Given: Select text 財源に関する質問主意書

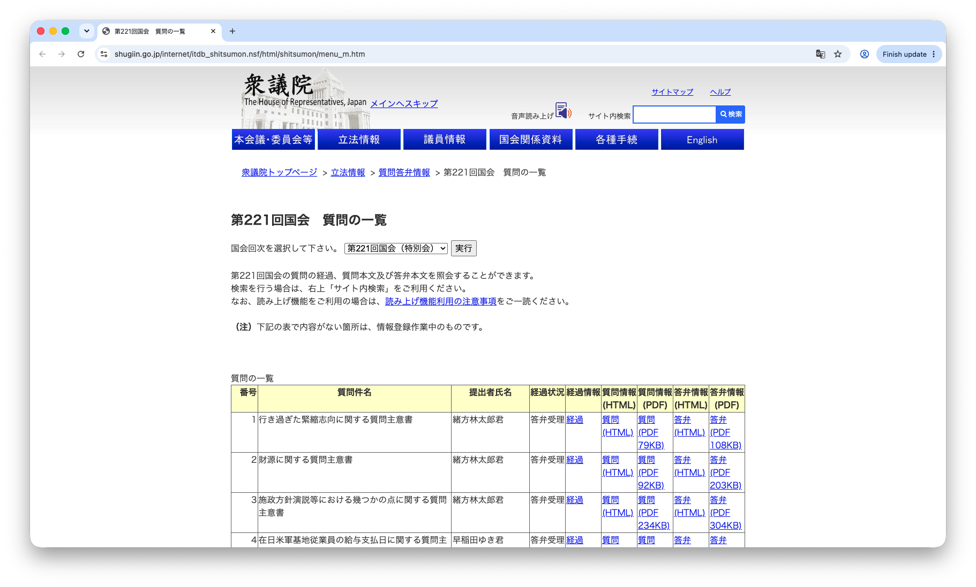Looking at the screenshot, I should 306,460.
